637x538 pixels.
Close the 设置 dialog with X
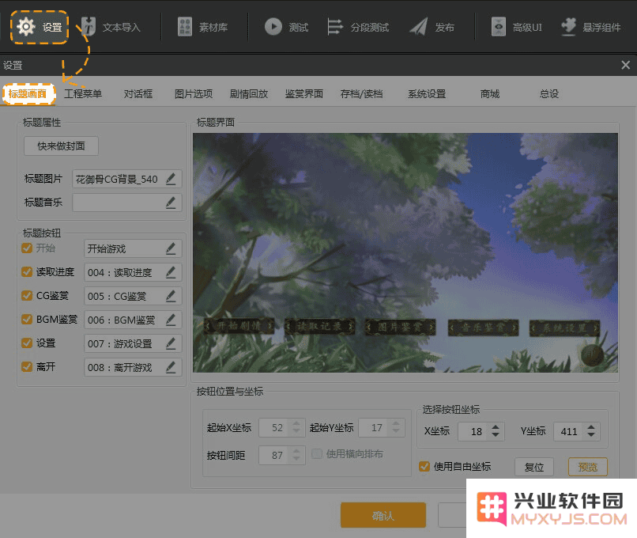click(626, 65)
